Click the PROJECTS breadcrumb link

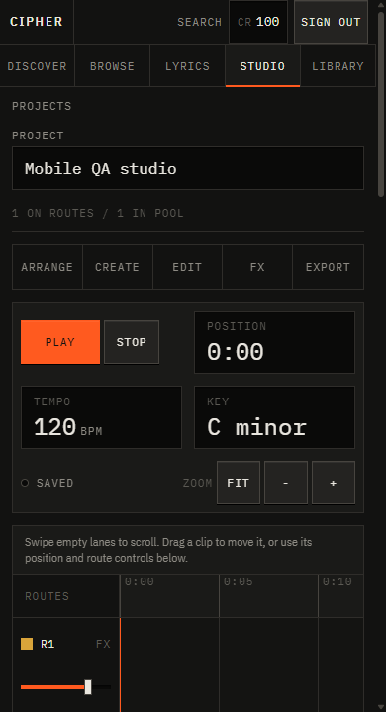point(42,106)
